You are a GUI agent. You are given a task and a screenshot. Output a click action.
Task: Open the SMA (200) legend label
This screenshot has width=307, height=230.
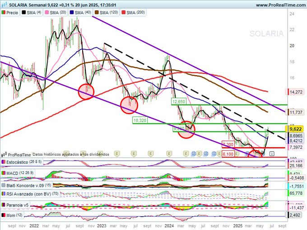pyautogui.click(x=135, y=13)
